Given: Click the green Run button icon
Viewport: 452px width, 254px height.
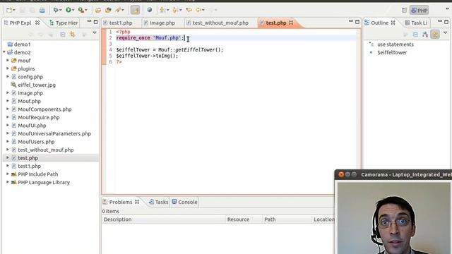Looking at the screenshot, I should [69, 10].
